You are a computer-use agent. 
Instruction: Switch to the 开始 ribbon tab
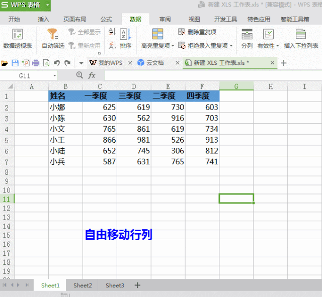point(14,19)
